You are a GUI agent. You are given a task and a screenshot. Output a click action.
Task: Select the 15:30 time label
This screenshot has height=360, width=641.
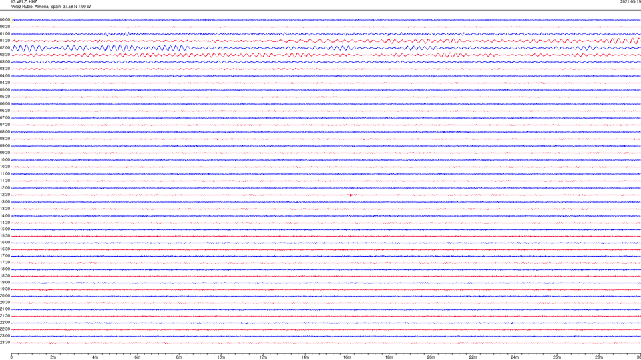coord(5,236)
